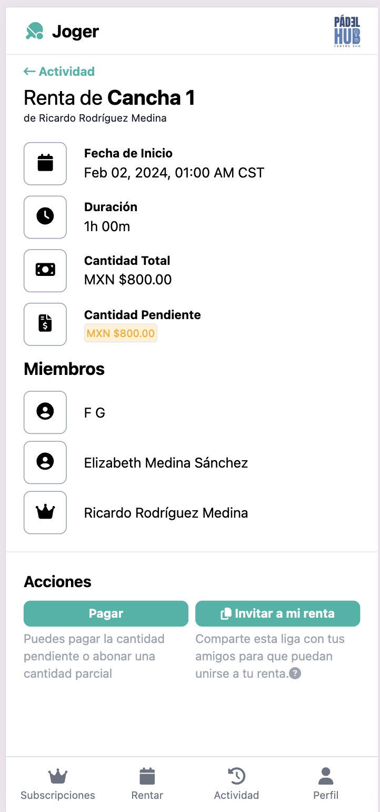This screenshot has height=812, width=380.
Task: Click the question mark help icon
Action: [295, 674]
